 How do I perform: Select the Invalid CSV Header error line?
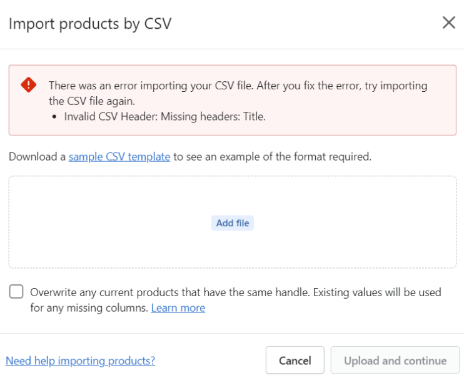coord(165,117)
